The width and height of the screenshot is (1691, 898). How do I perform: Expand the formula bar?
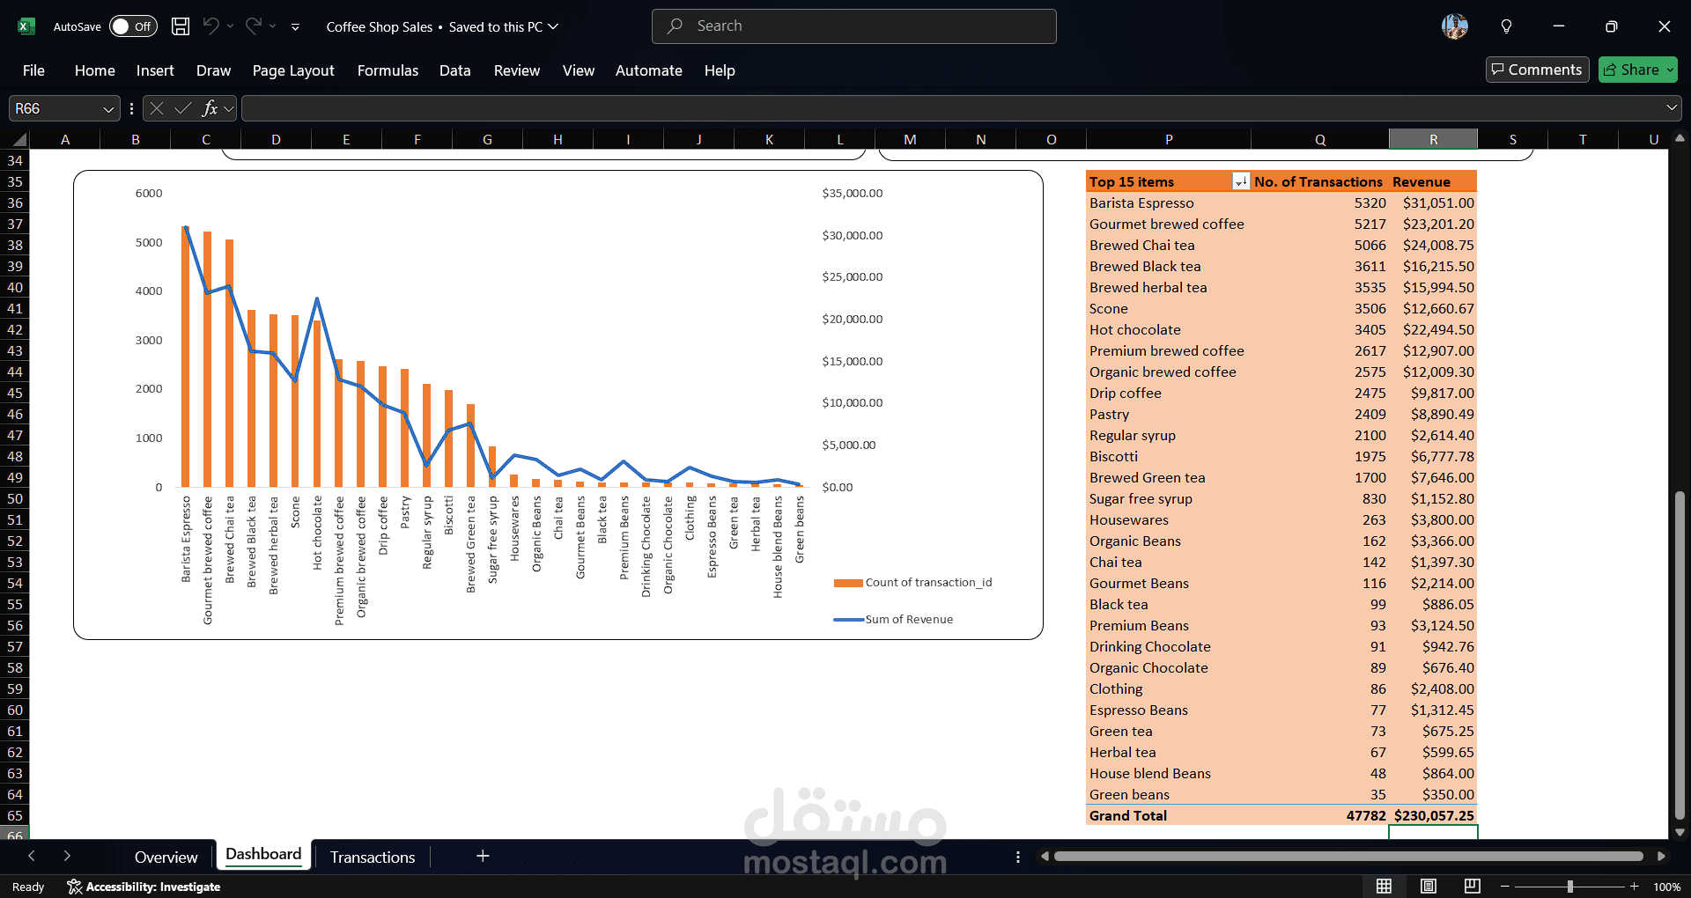tap(1671, 108)
